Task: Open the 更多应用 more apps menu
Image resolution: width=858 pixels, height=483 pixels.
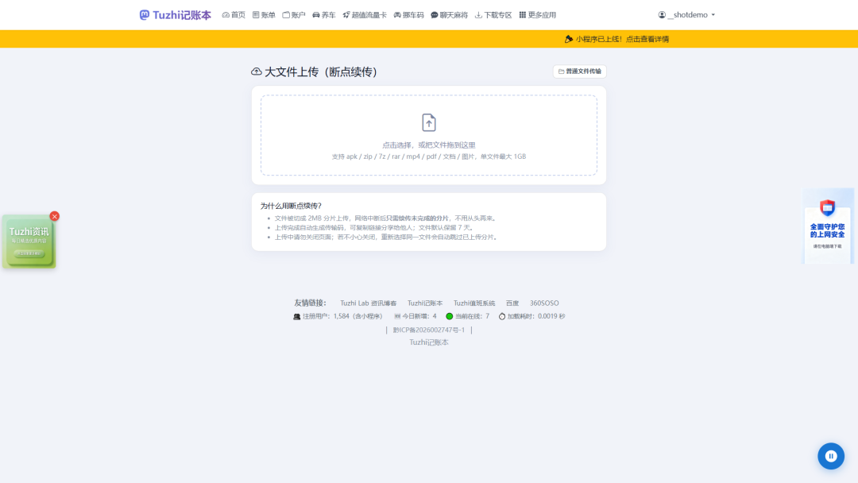Action: (x=537, y=15)
